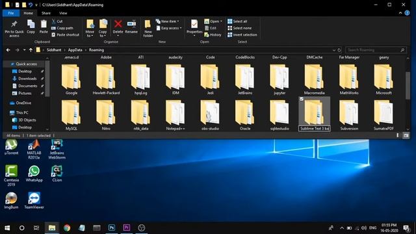Viewport: 416px width, 234px height.
Task: Open the TeamViewer desktop shortcut
Action: coord(34,201)
